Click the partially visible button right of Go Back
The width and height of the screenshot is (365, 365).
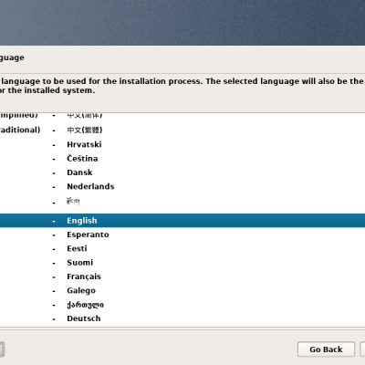click(362, 349)
